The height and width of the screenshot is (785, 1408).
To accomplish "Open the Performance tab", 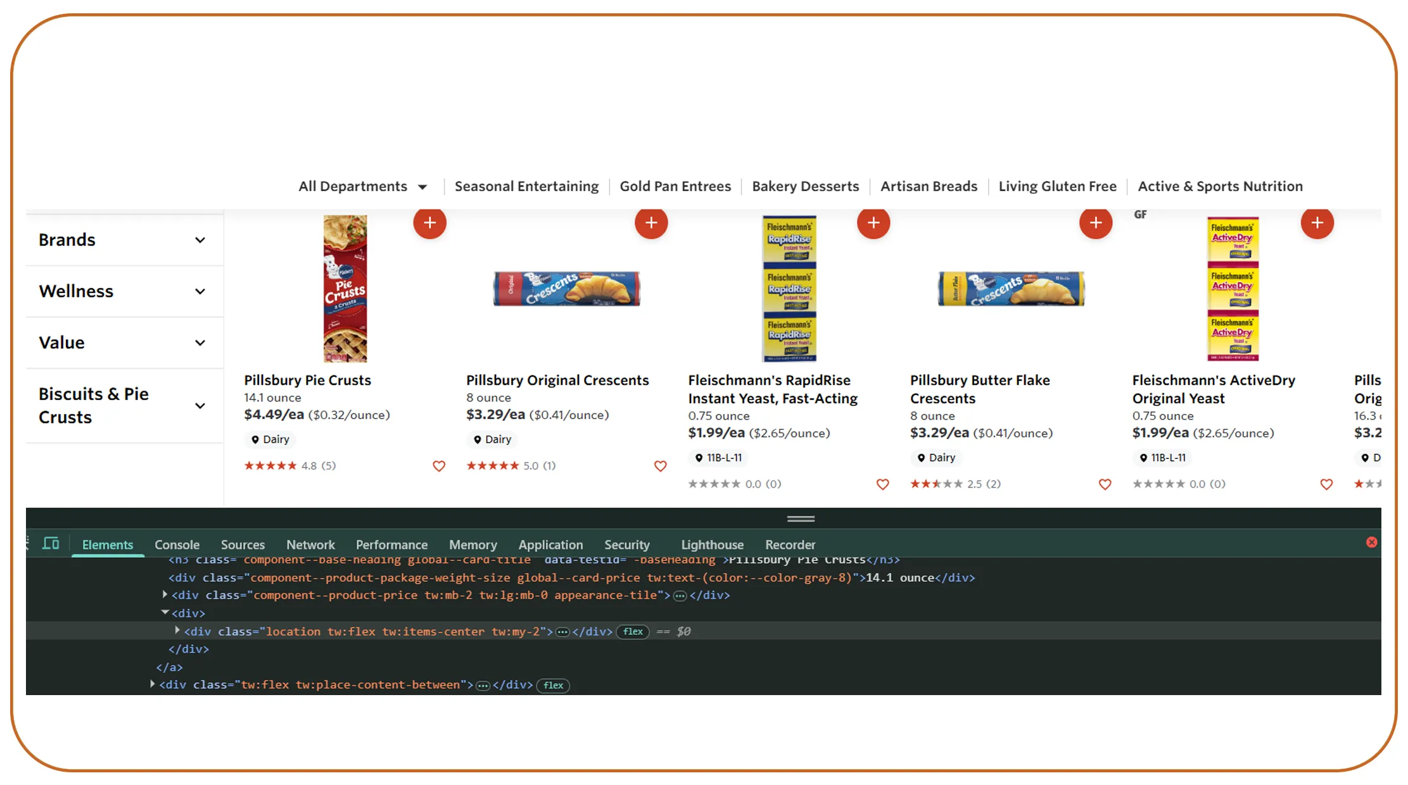I will click(x=391, y=545).
